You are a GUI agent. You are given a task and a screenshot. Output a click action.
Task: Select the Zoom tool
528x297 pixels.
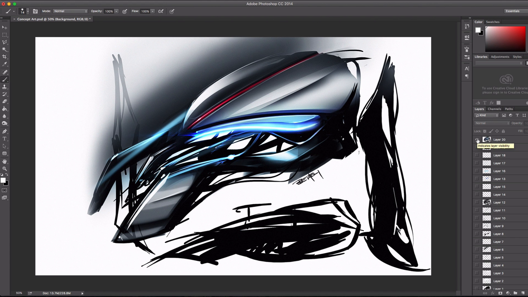5,169
